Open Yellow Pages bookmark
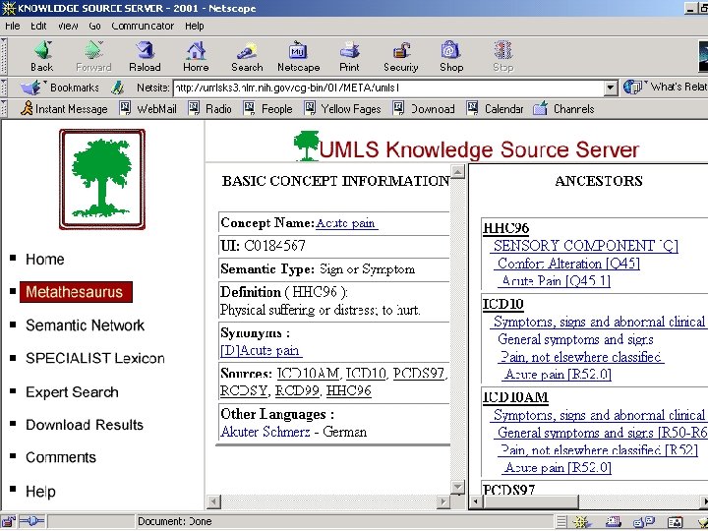This screenshot has width=708, height=531. [x=343, y=109]
